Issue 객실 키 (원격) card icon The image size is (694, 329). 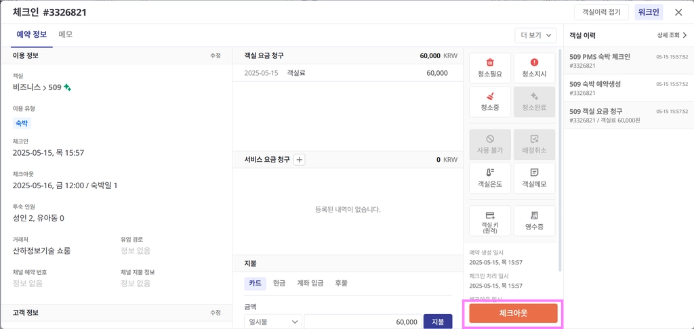(x=490, y=221)
